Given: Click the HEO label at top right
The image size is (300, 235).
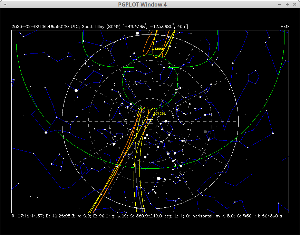Looking at the screenshot, I should [284, 27].
